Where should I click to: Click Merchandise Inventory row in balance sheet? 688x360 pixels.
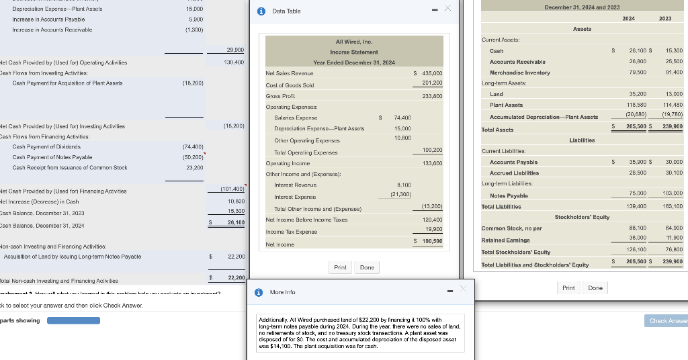pyautogui.click(x=583, y=73)
